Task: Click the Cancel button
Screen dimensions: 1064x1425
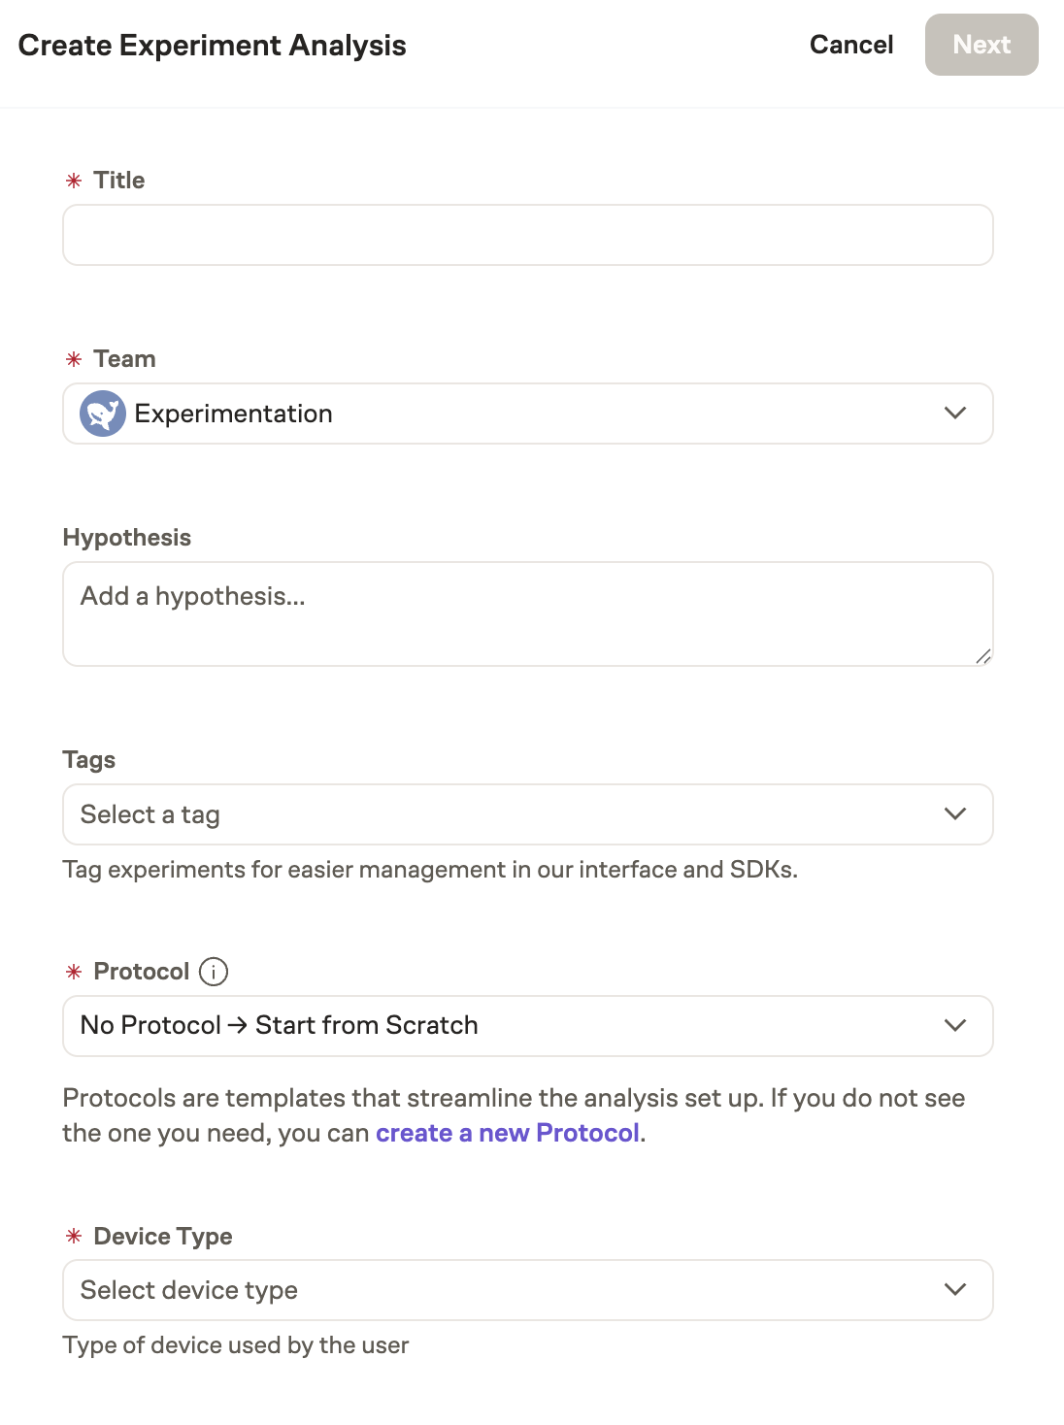Action: (x=850, y=45)
